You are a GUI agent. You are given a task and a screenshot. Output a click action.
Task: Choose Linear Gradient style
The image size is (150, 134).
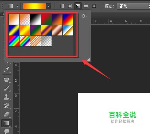(62, 6)
